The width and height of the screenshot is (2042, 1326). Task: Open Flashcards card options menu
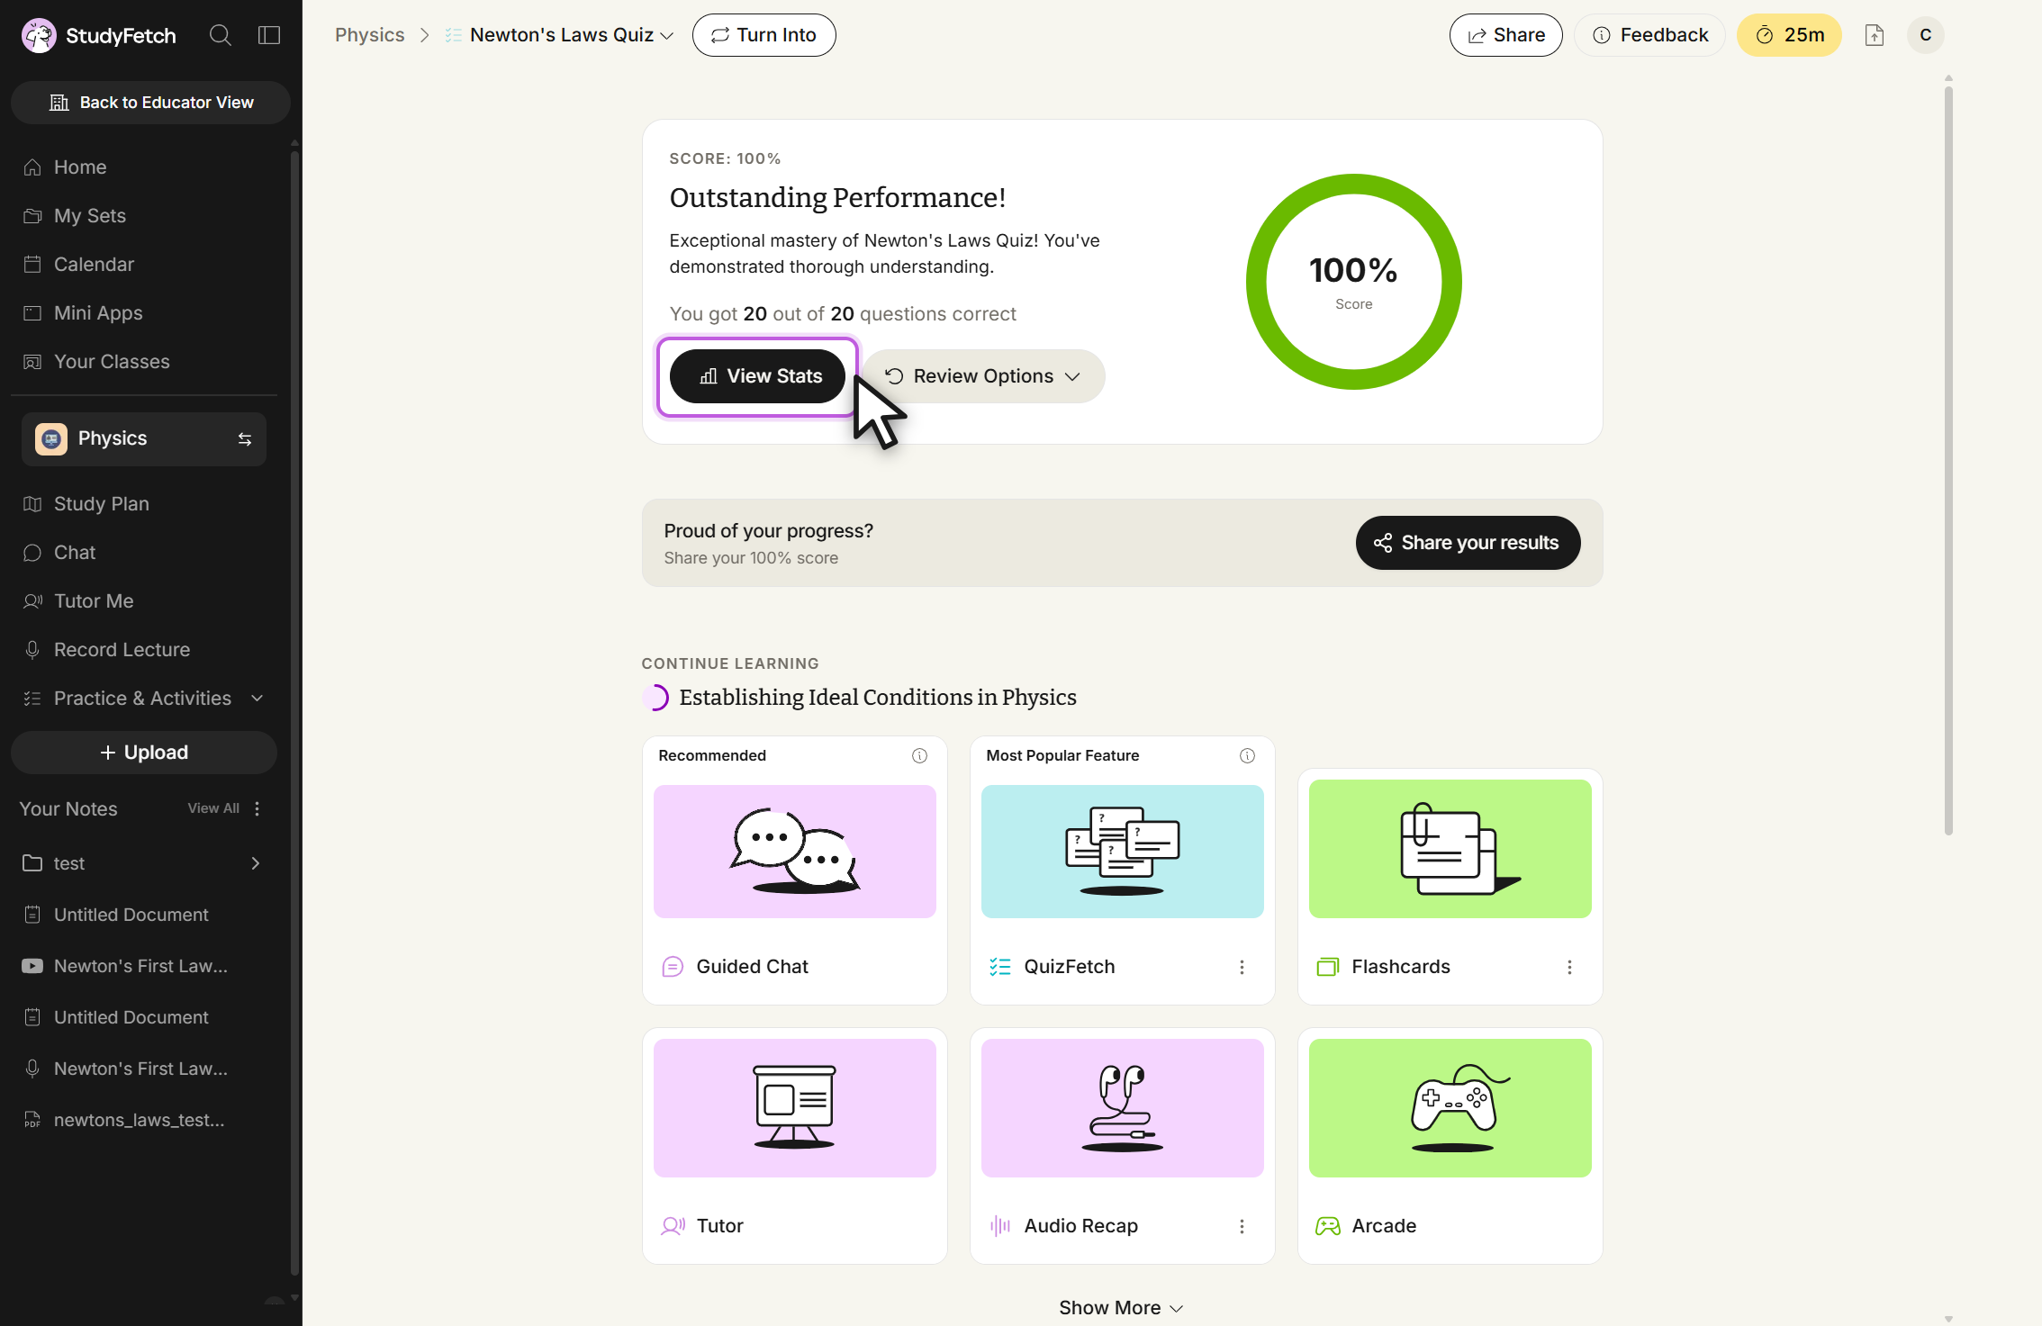point(1569,967)
